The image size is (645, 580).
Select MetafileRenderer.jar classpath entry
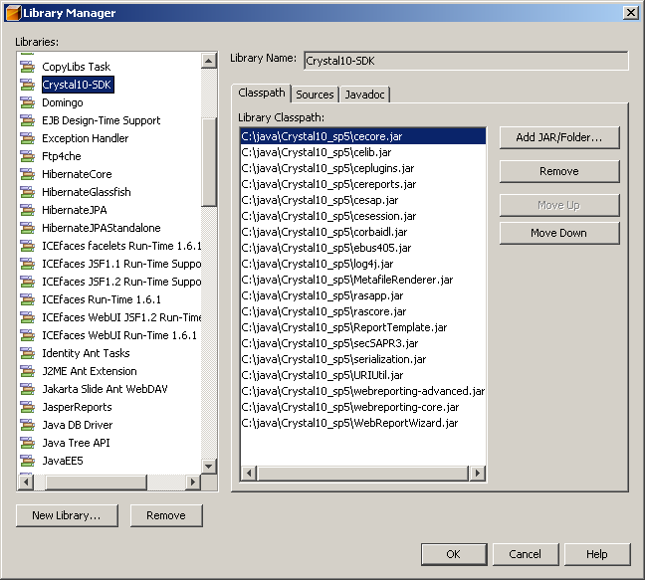coord(362,280)
